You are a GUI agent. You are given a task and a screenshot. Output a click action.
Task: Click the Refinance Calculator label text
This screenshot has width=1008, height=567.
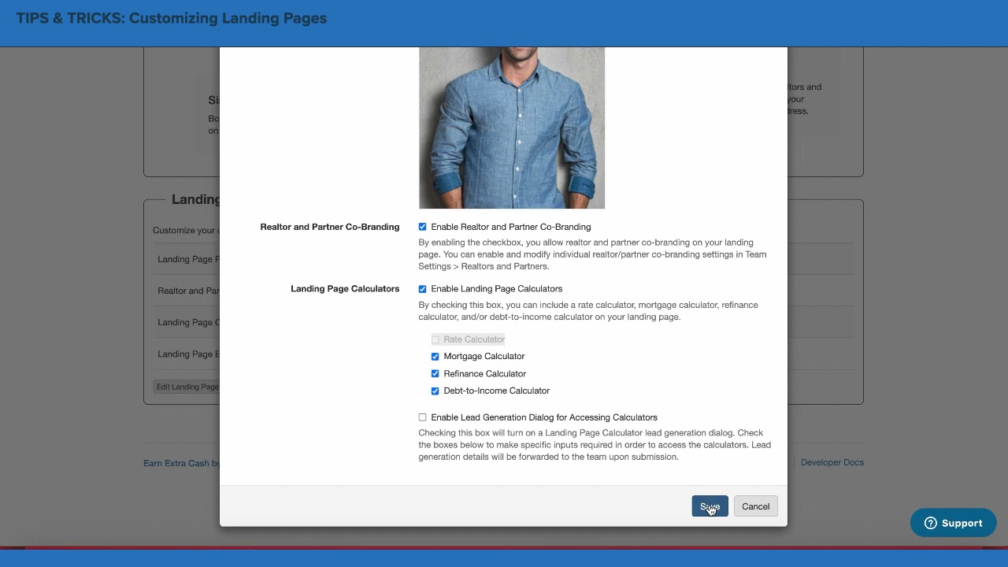(x=484, y=374)
